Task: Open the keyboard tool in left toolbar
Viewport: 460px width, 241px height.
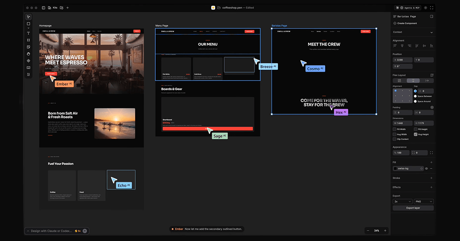Action: coord(28,67)
